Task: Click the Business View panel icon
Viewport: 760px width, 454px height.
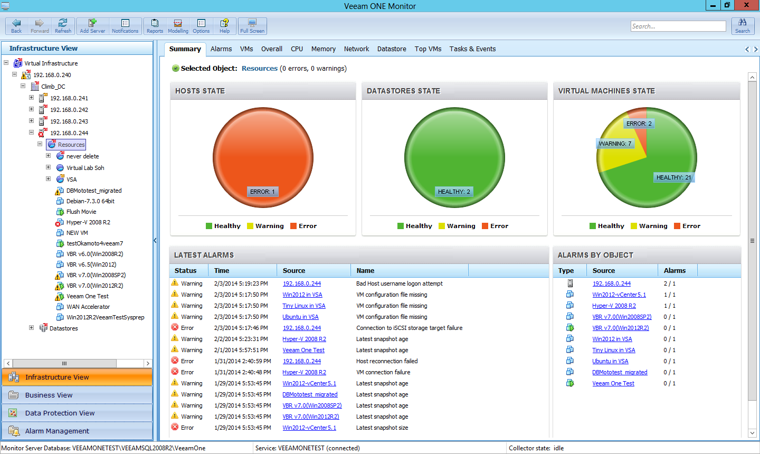Action: [14, 395]
